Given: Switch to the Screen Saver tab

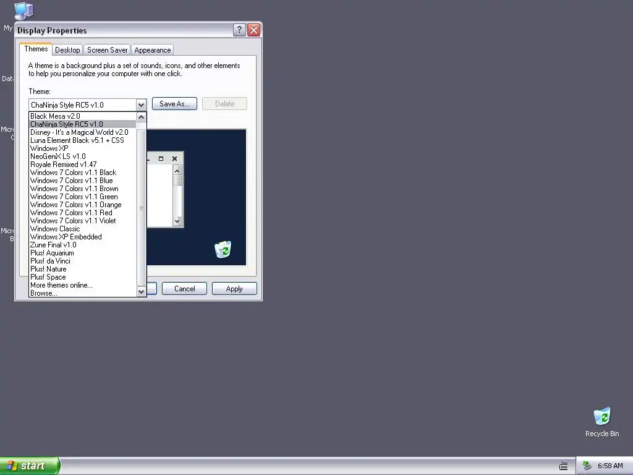Looking at the screenshot, I should [x=108, y=50].
